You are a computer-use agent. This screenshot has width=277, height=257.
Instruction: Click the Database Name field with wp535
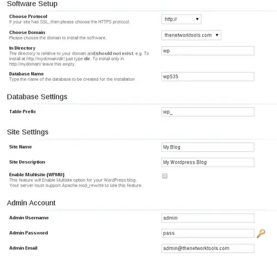pyautogui.click(x=208, y=77)
